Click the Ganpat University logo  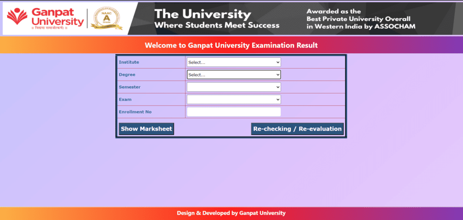(46, 18)
